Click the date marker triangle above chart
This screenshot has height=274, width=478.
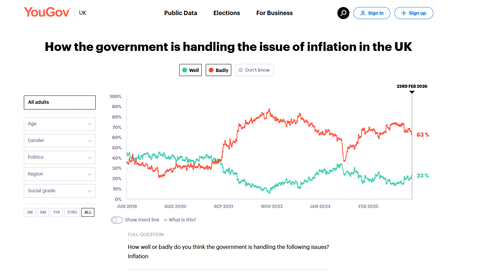click(412, 92)
